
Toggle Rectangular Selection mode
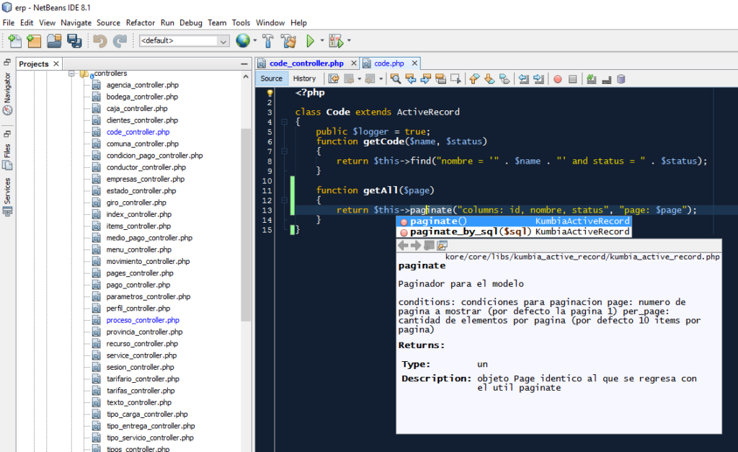click(456, 78)
